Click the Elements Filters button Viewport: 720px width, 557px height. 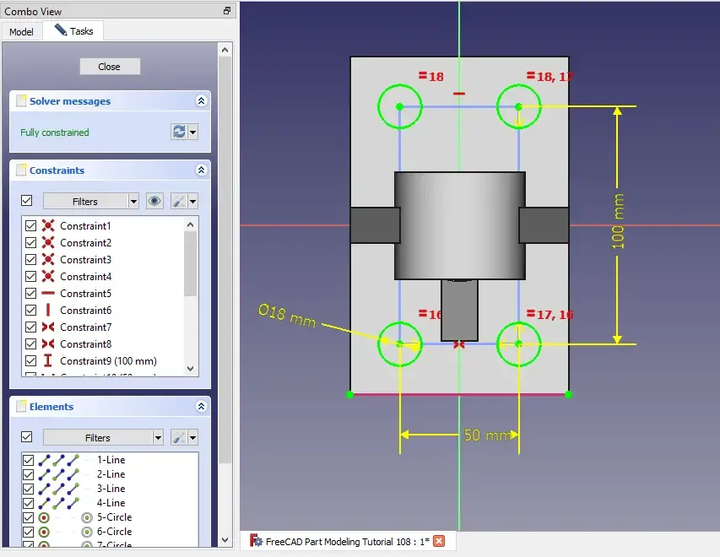click(x=98, y=438)
